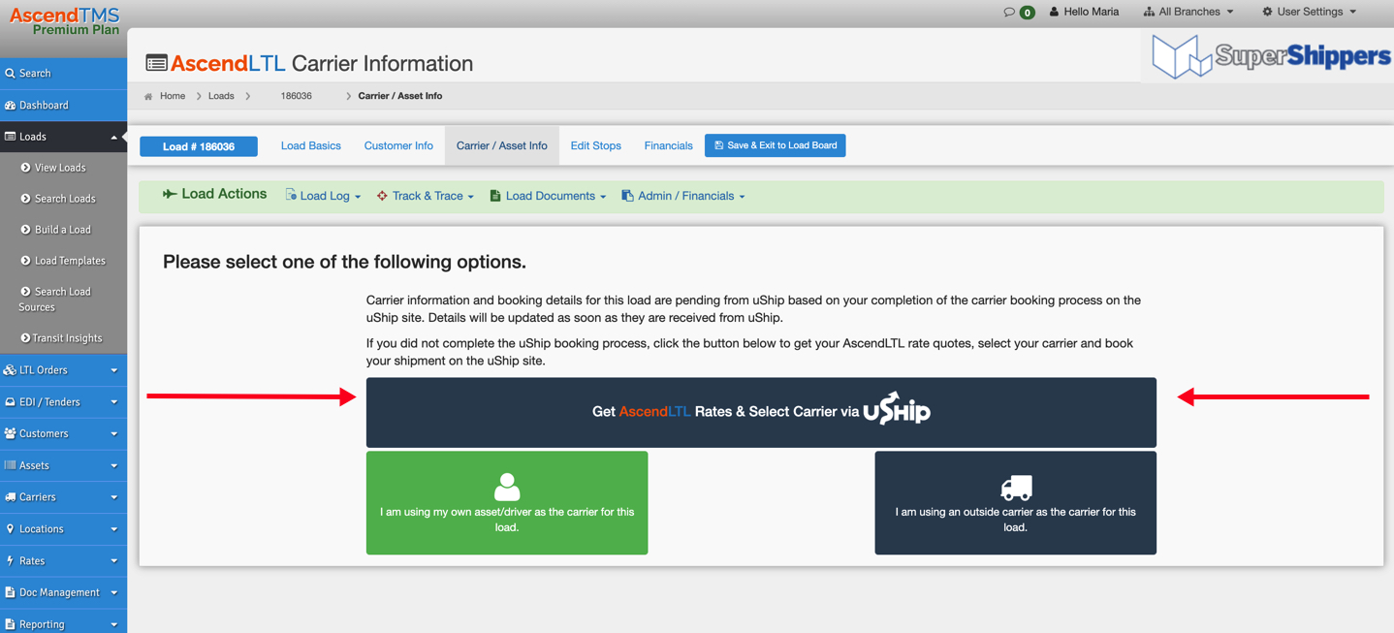1394x633 pixels.
Task: Click Save & Exit to Load Board
Action: [x=775, y=145]
